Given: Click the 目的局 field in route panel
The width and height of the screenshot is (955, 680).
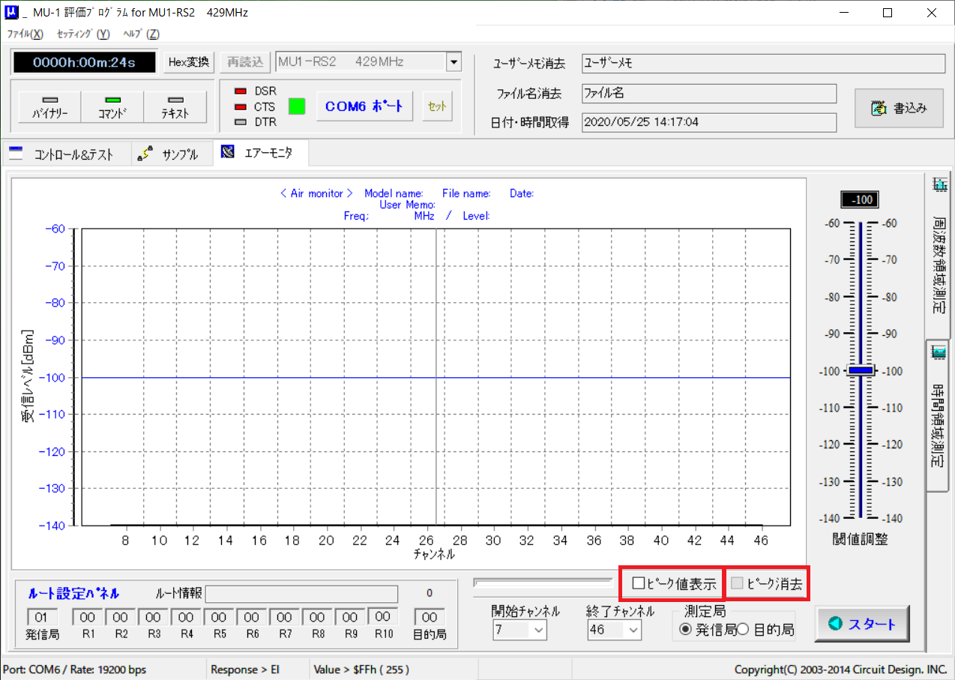Looking at the screenshot, I should coord(430,617).
